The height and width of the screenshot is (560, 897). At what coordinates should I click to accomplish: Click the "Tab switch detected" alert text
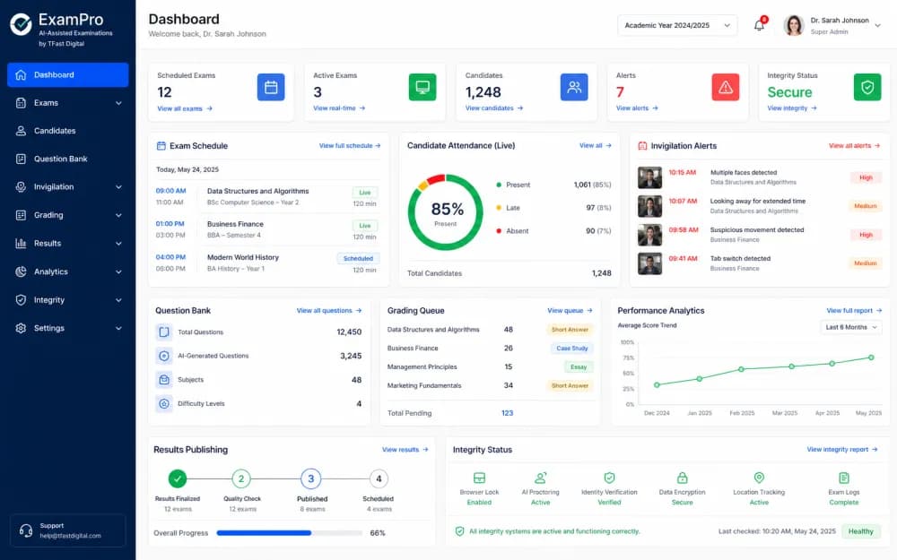click(x=740, y=258)
